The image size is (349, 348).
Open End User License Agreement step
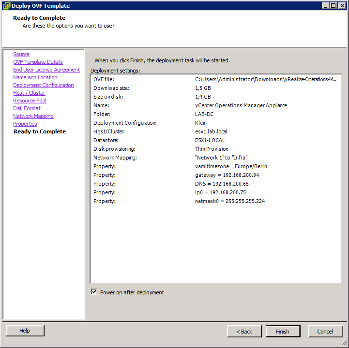tap(46, 70)
